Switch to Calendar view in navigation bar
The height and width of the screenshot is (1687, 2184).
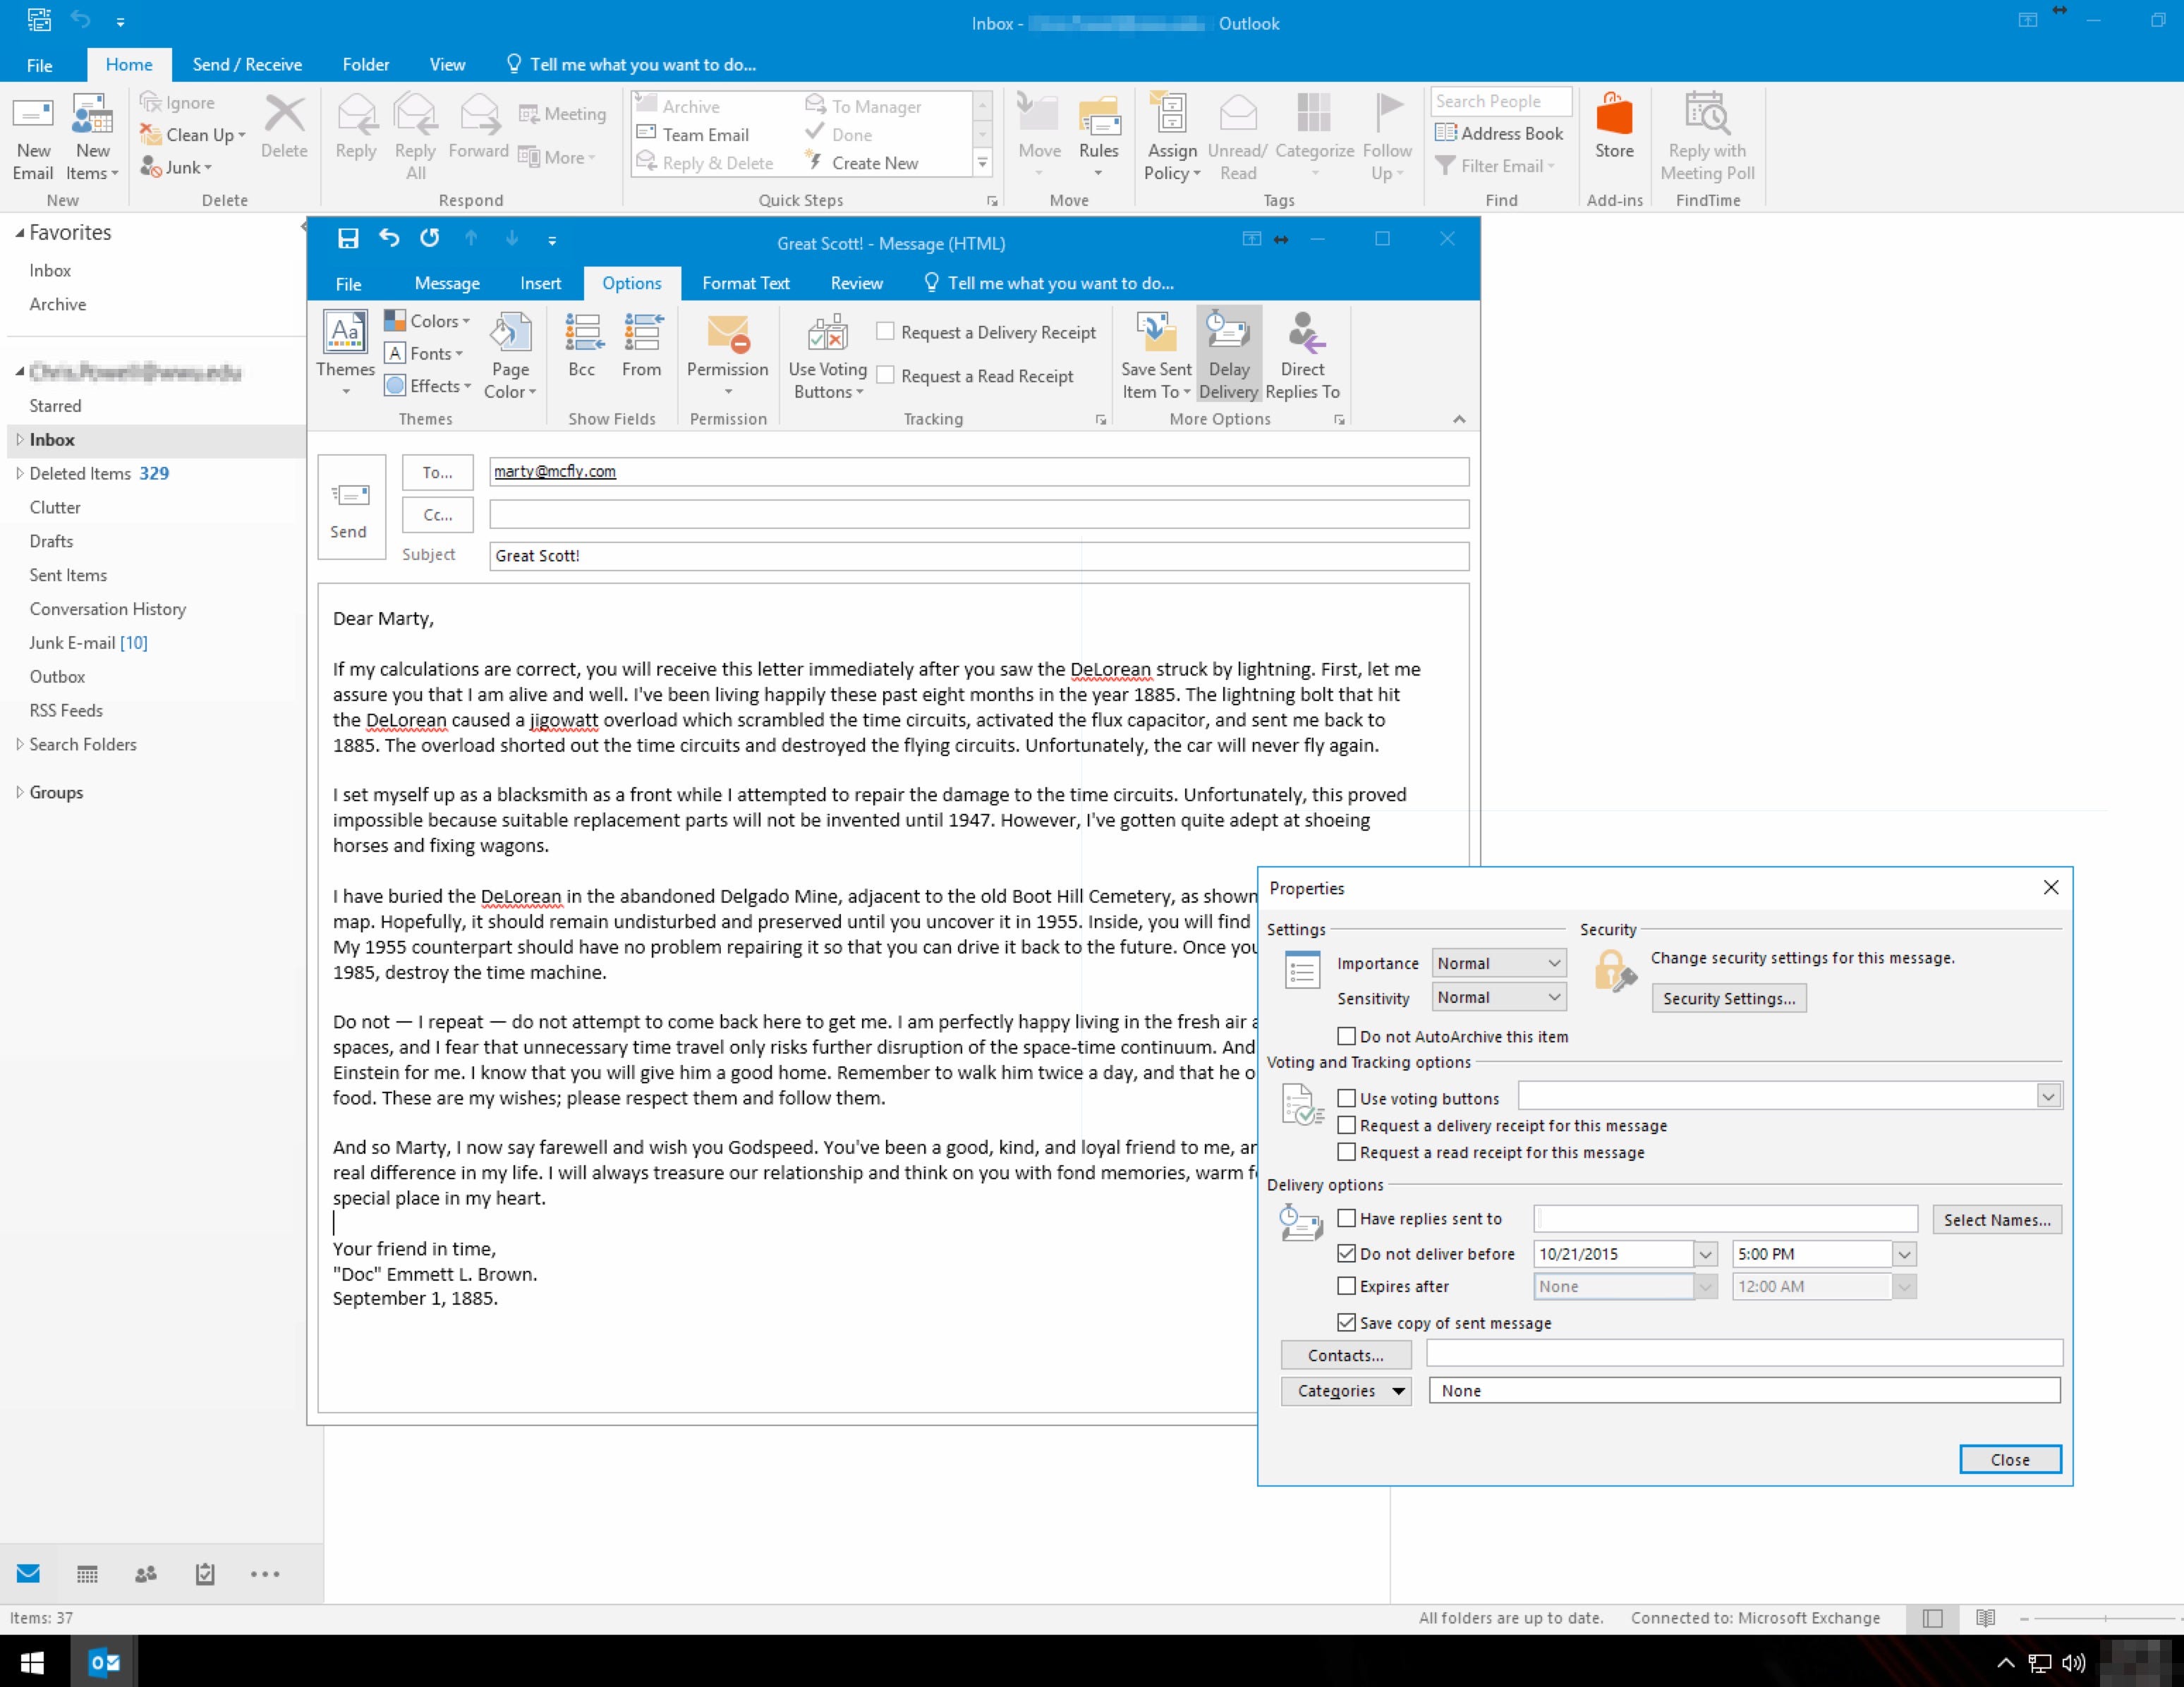click(87, 1574)
